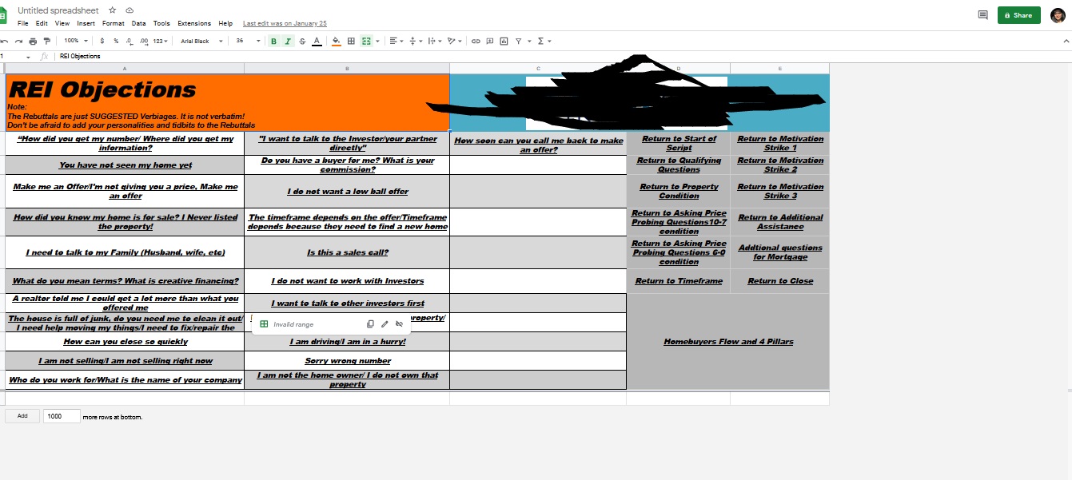
Task: Follow the Return to Close link
Action: (780, 281)
